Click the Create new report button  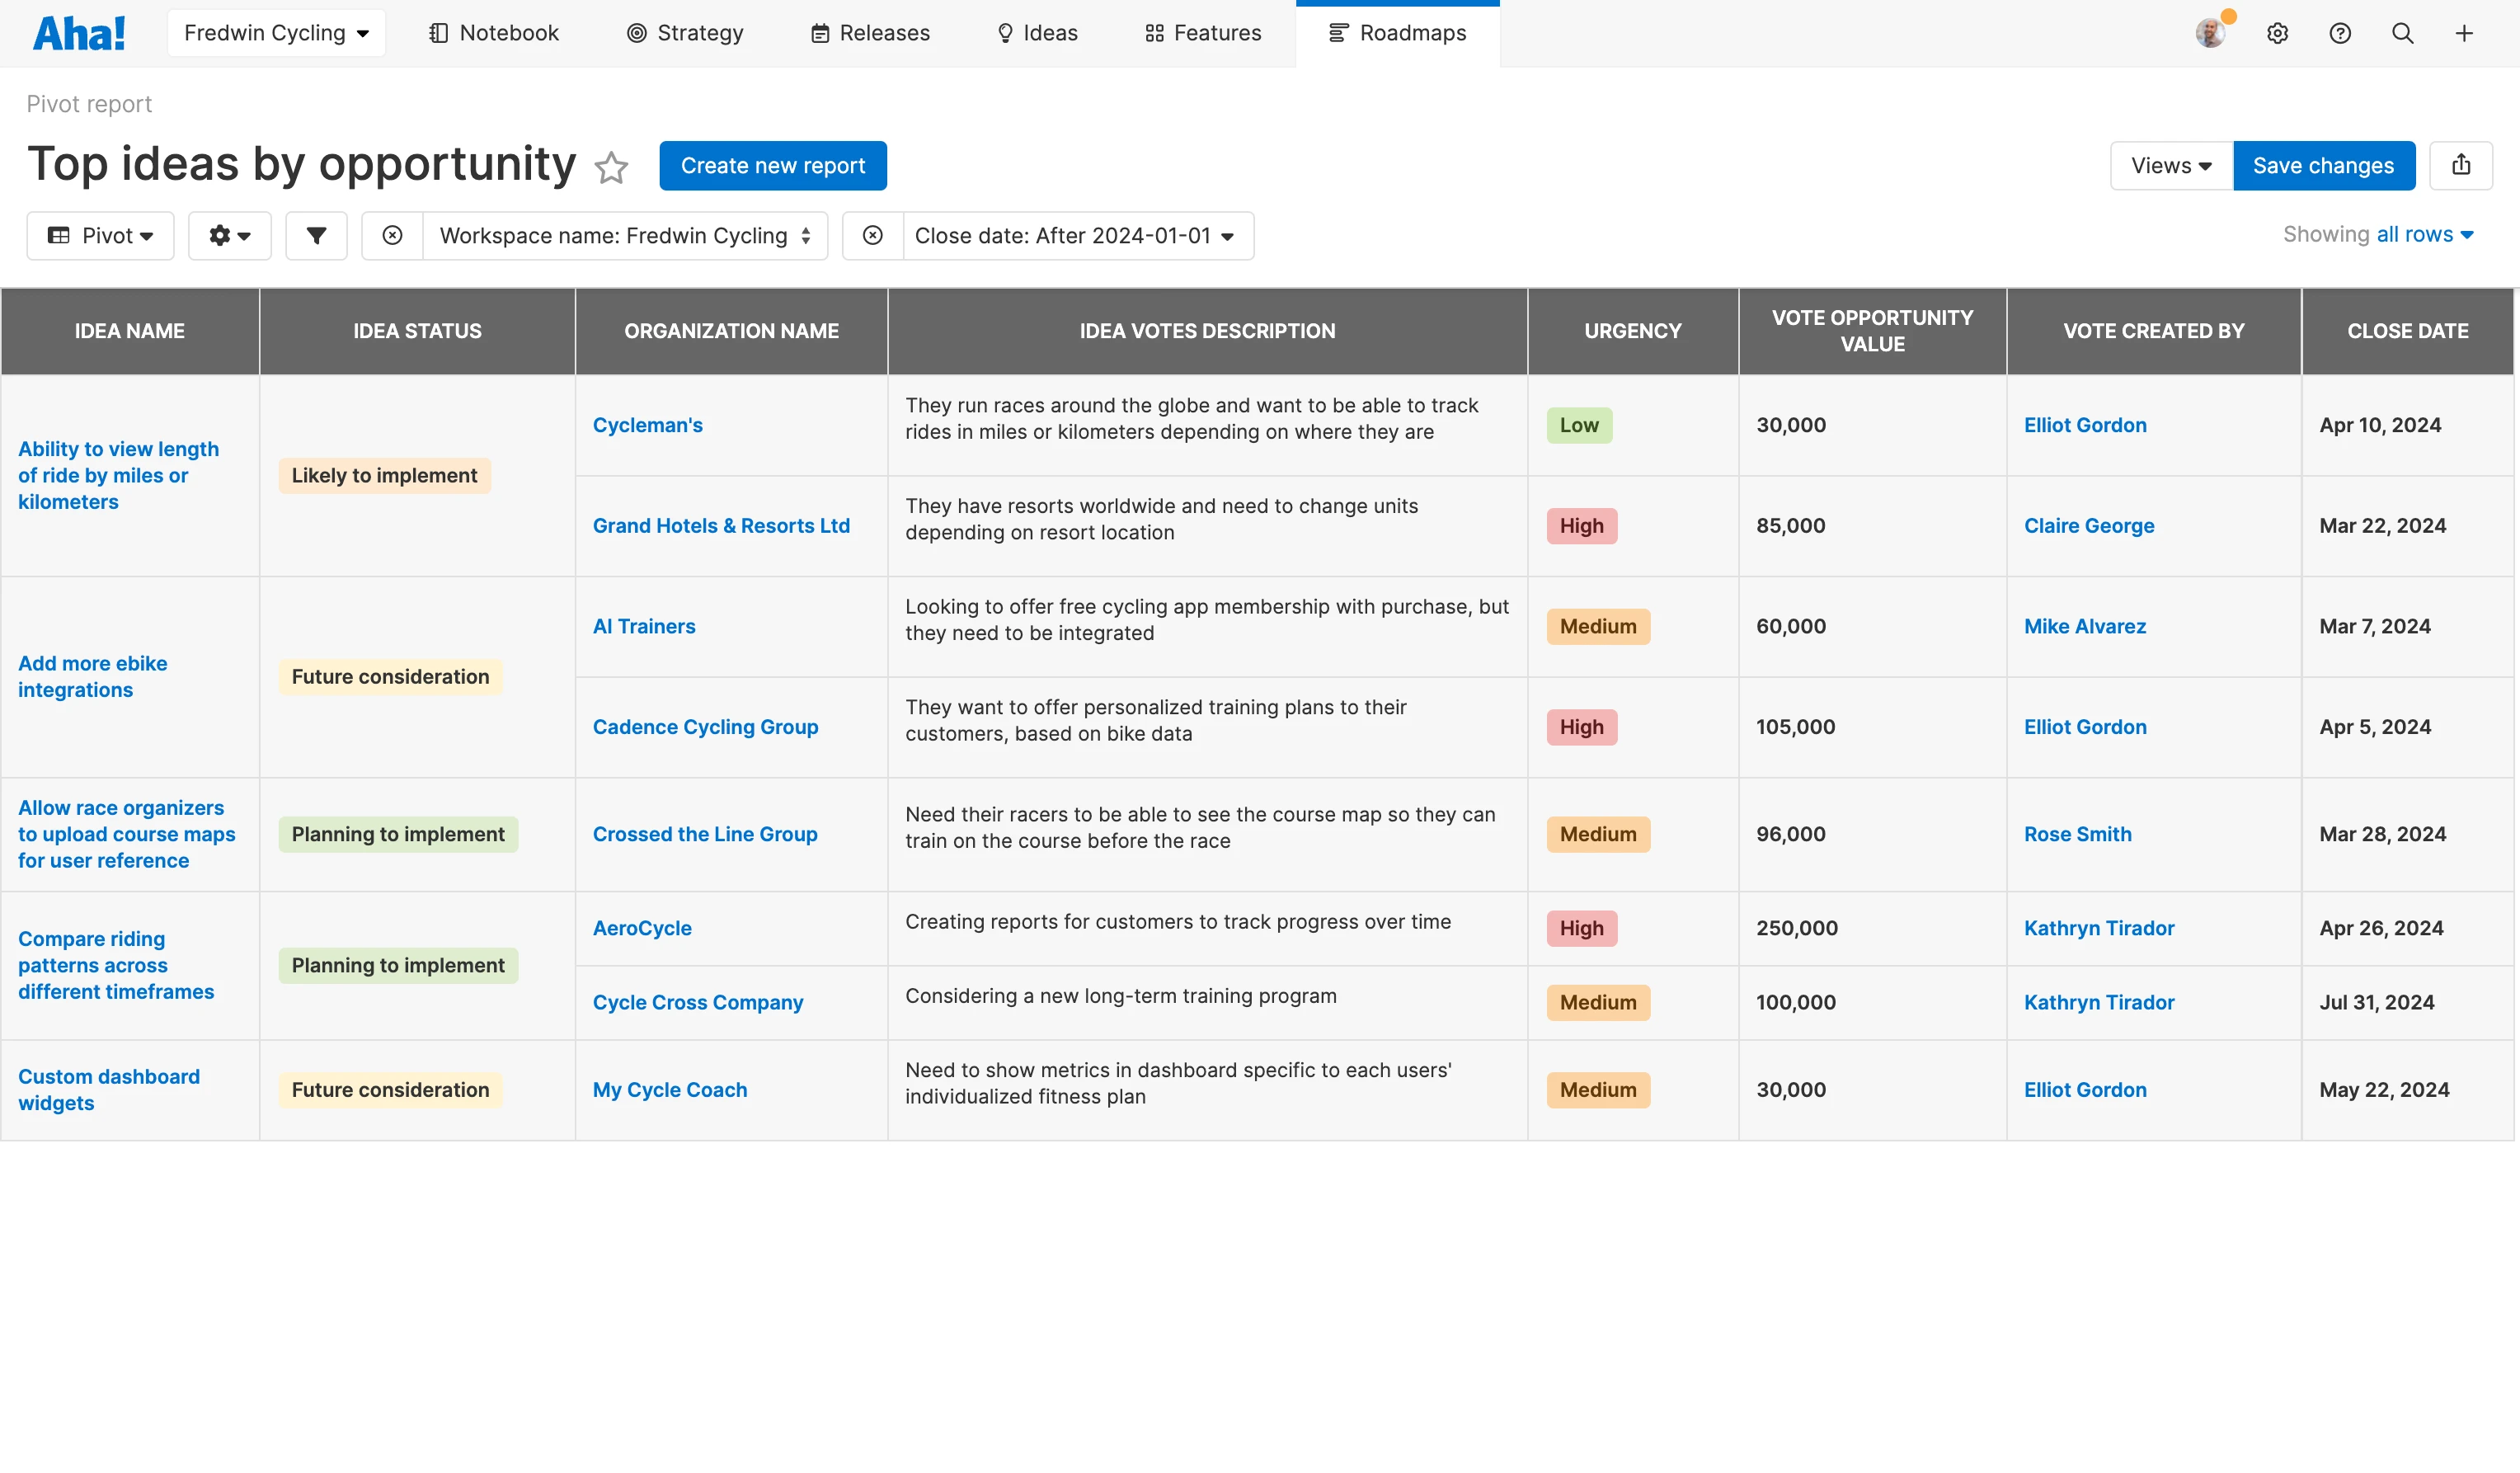[x=772, y=166]
